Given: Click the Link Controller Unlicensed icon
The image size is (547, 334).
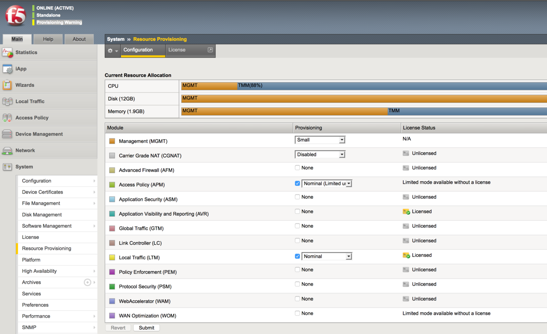Looking at the screenshot, I should [406, 240].
